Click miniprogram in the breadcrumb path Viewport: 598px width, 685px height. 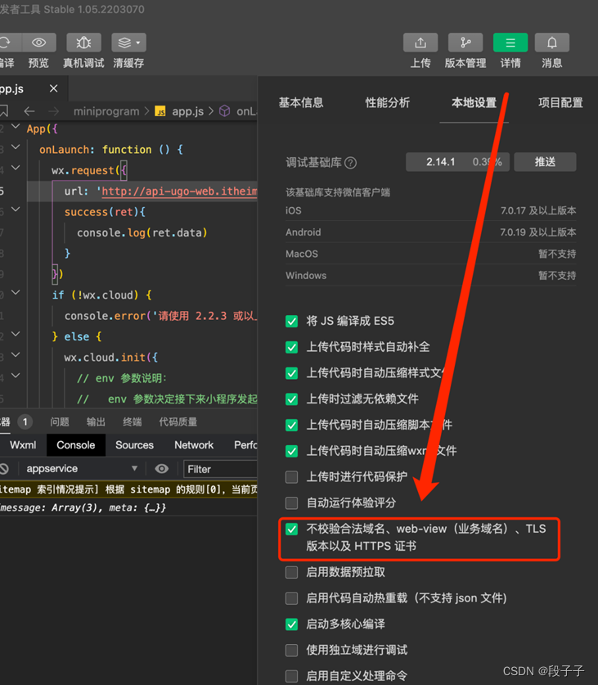pyautogui.click(x=106, y=111)
